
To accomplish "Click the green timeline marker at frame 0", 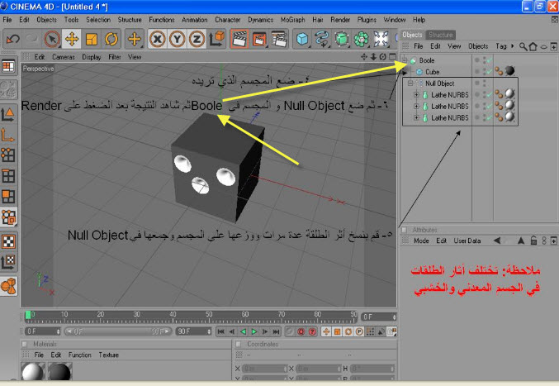I will point(28,315).
